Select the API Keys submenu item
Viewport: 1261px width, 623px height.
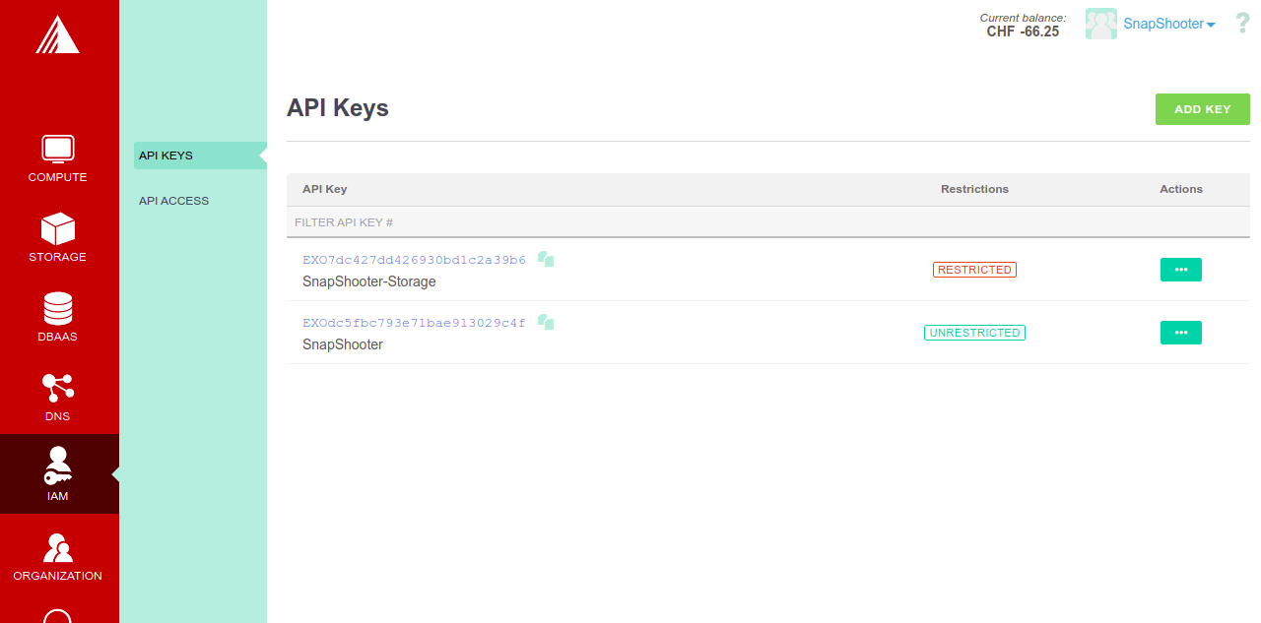point(166,156)
